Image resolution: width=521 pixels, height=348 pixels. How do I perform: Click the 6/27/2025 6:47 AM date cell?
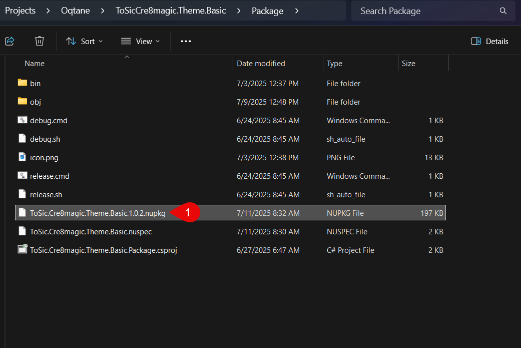click(x=268, y=250)
